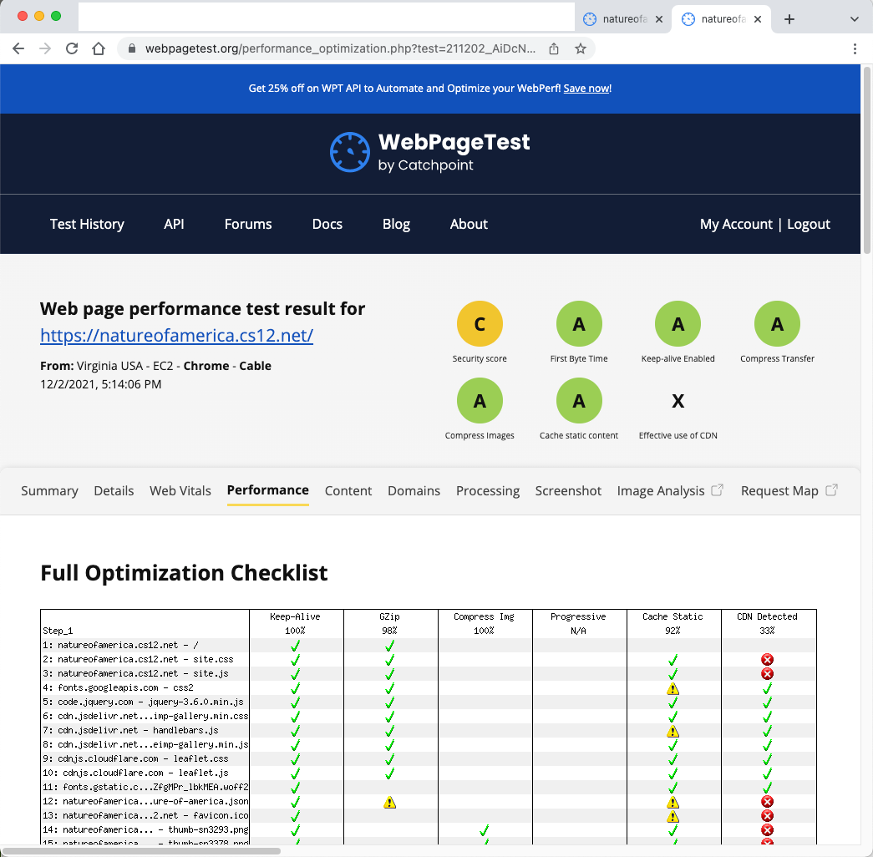Click Keep-Alive checkmark for row 1

295,646
